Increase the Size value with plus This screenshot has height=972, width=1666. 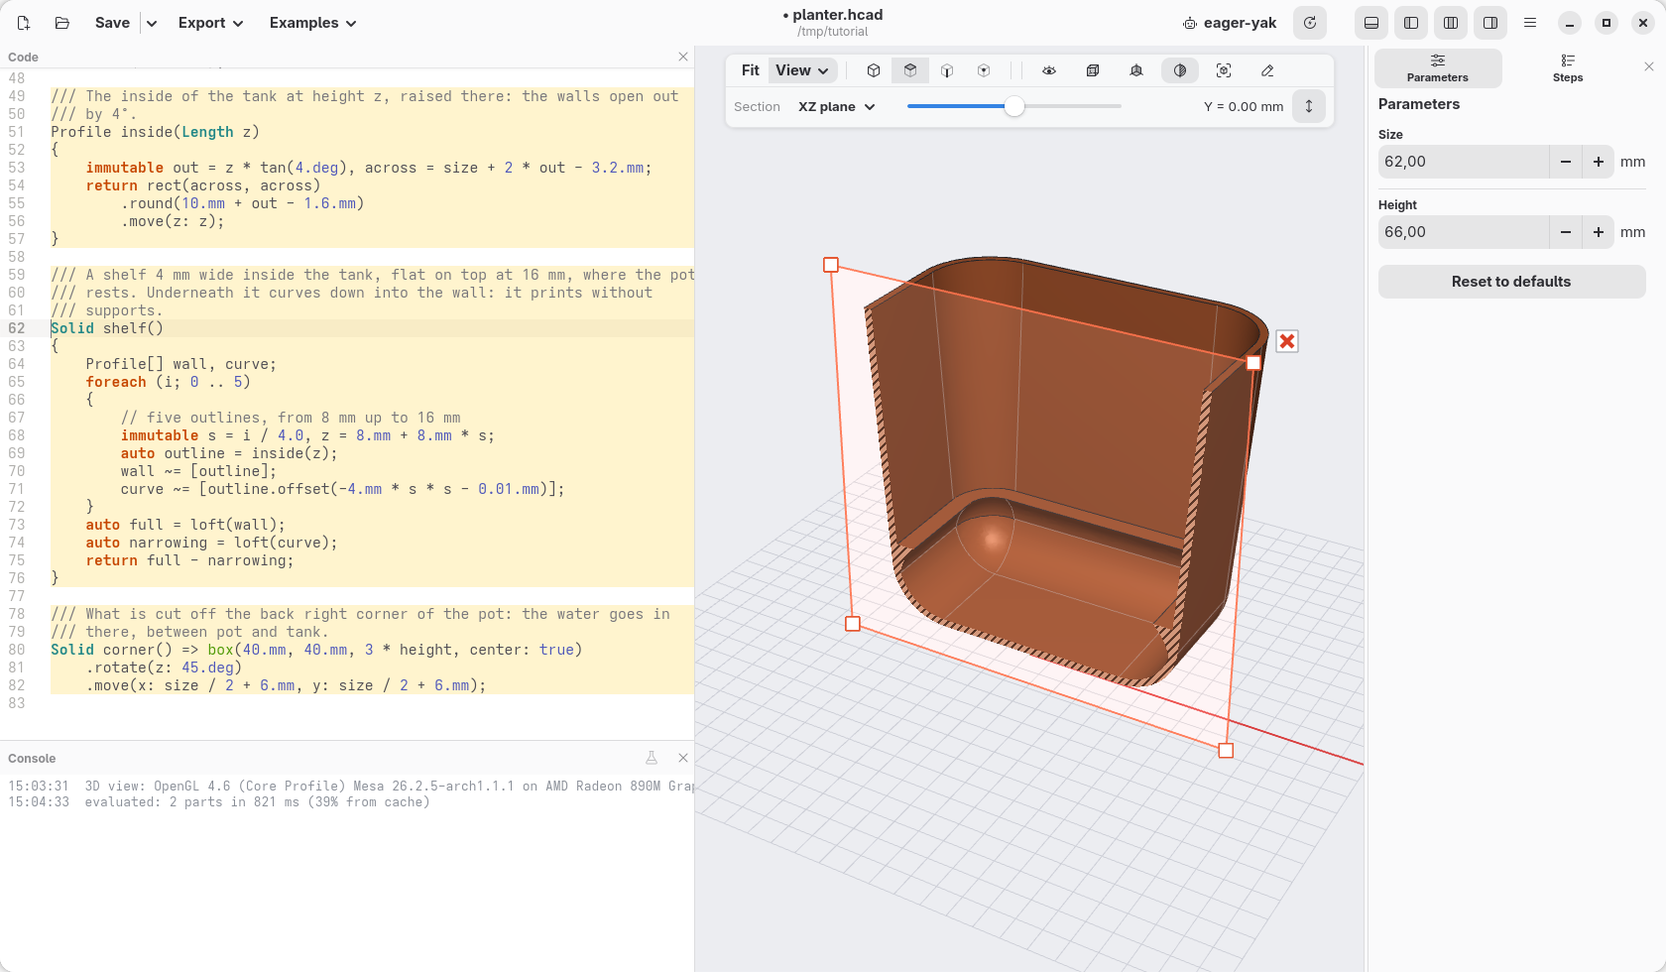(x=1599, y=162)
